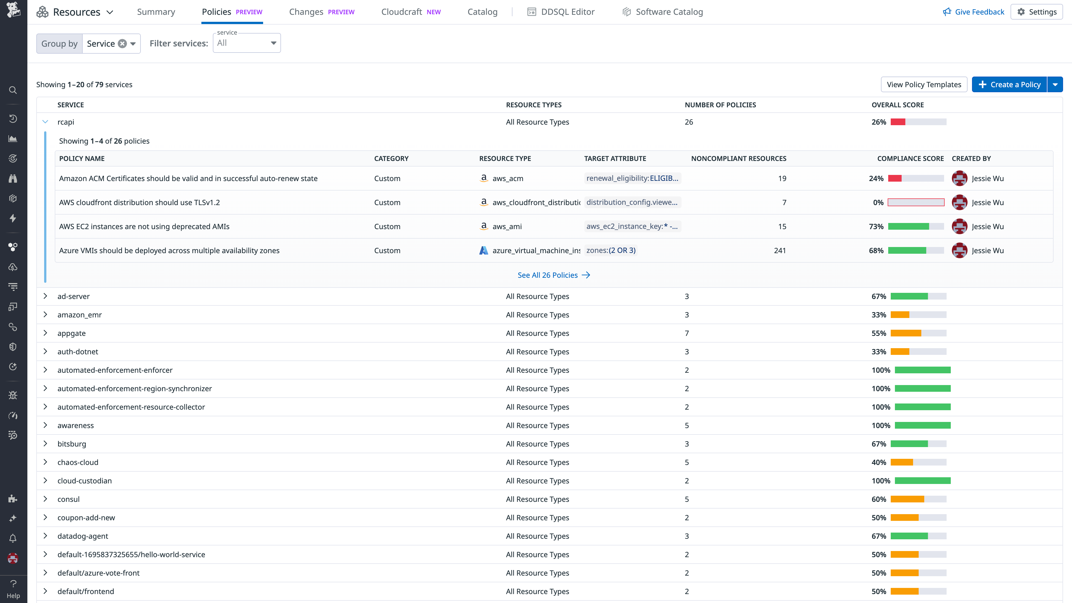Open the Watchdog binoculars icon in sidebar

tap(13, 178)
